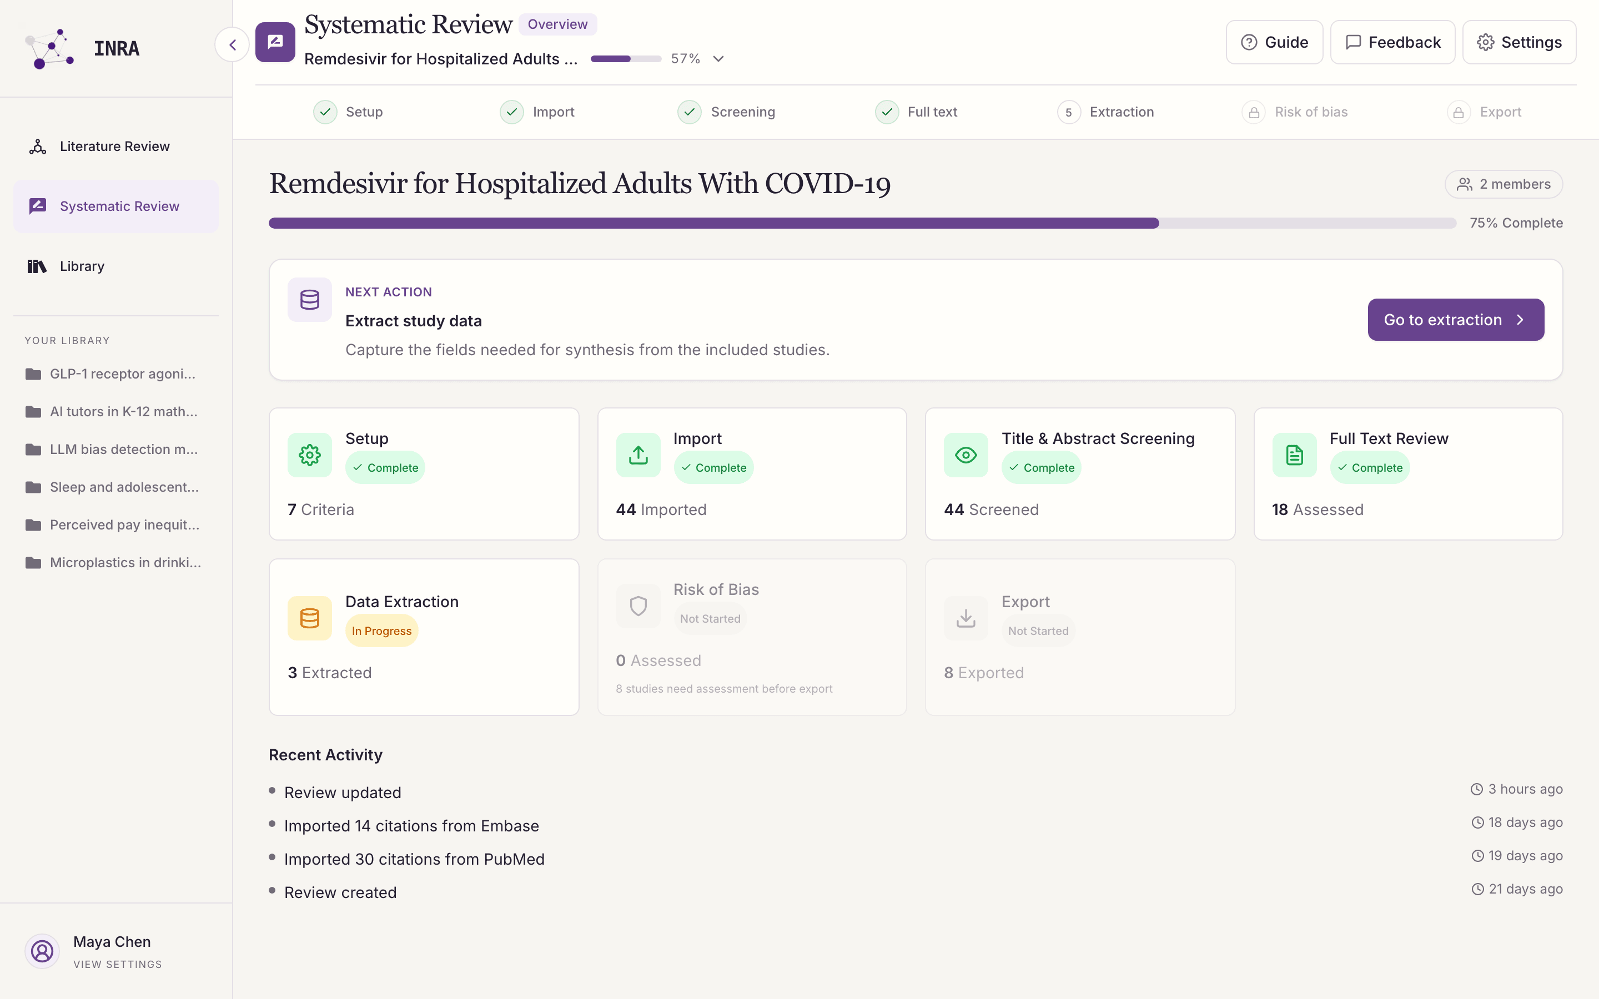Go to the Extraction step tab
The height and width of the screenshot is (999, 1599).
(x=1105, y=112)
